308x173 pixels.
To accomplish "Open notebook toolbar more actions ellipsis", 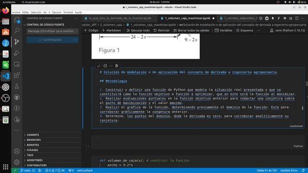I will click(258, 30).
